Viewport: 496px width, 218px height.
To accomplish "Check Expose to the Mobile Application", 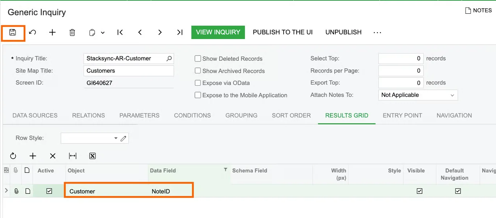I will point(198,95).
